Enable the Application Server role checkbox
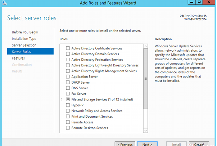This screenshot has height=146, width=217. [x=68, y=77]
